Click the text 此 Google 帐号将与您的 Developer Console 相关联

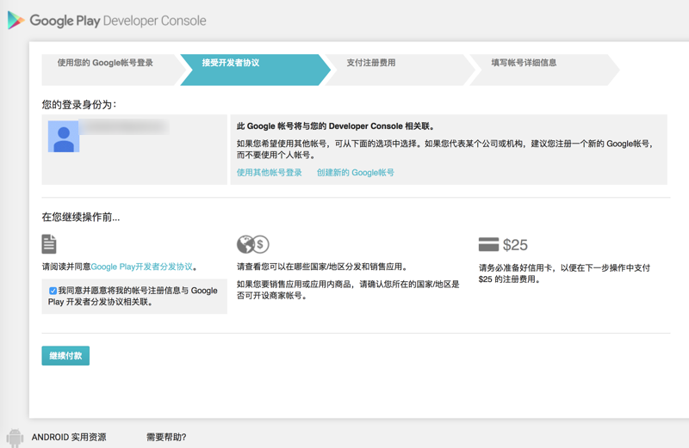(336, 126)
